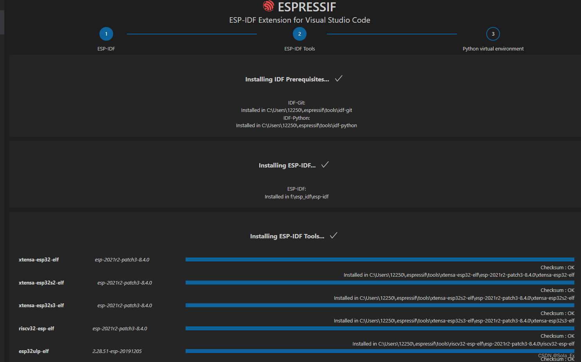Select the install path ending in \riscv32-esp-elf
The width and height of the screenshot is (581, 362).
(x=464, y=344)
